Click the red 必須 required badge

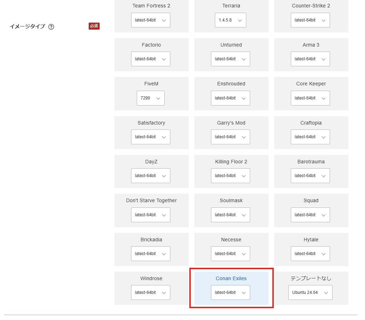[x=94, y=26]
